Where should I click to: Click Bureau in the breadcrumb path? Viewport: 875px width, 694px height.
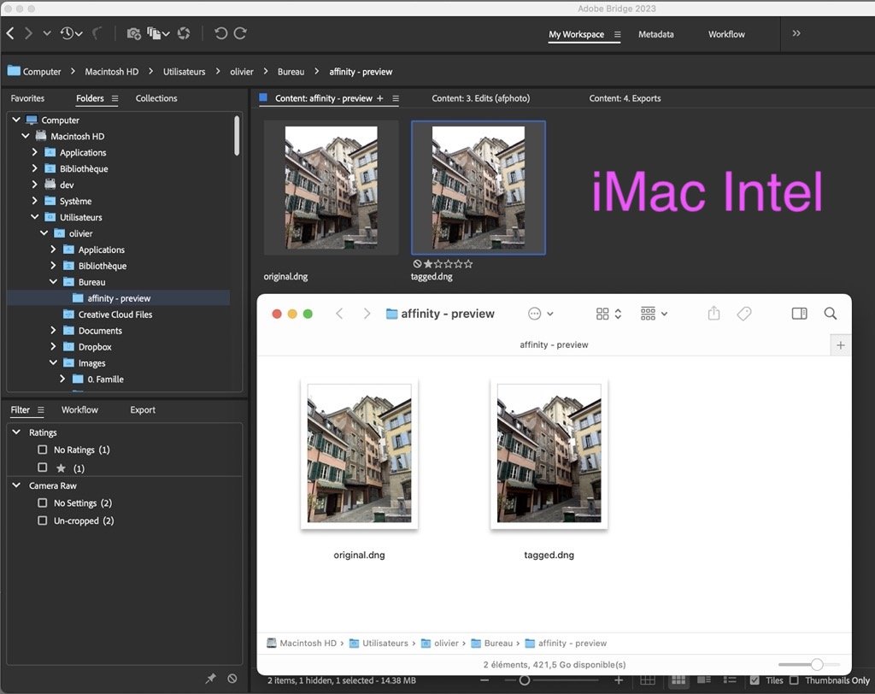[290, 72]
